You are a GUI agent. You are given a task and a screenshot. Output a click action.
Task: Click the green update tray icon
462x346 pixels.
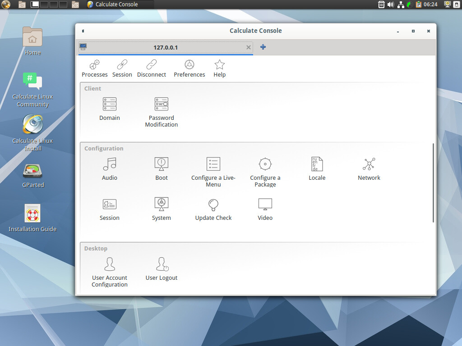[410, 5]
